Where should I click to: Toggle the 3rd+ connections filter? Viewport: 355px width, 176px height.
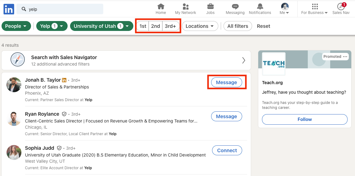click(x=171, y=26)
